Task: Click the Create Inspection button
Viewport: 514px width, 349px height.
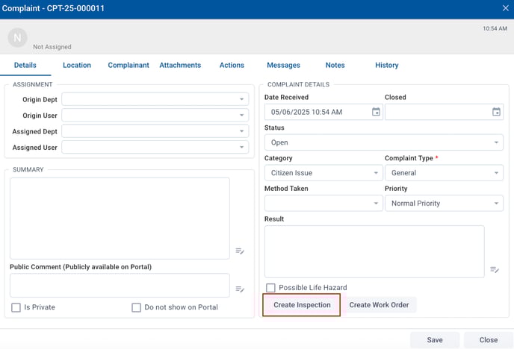Action: coord(302,305)
